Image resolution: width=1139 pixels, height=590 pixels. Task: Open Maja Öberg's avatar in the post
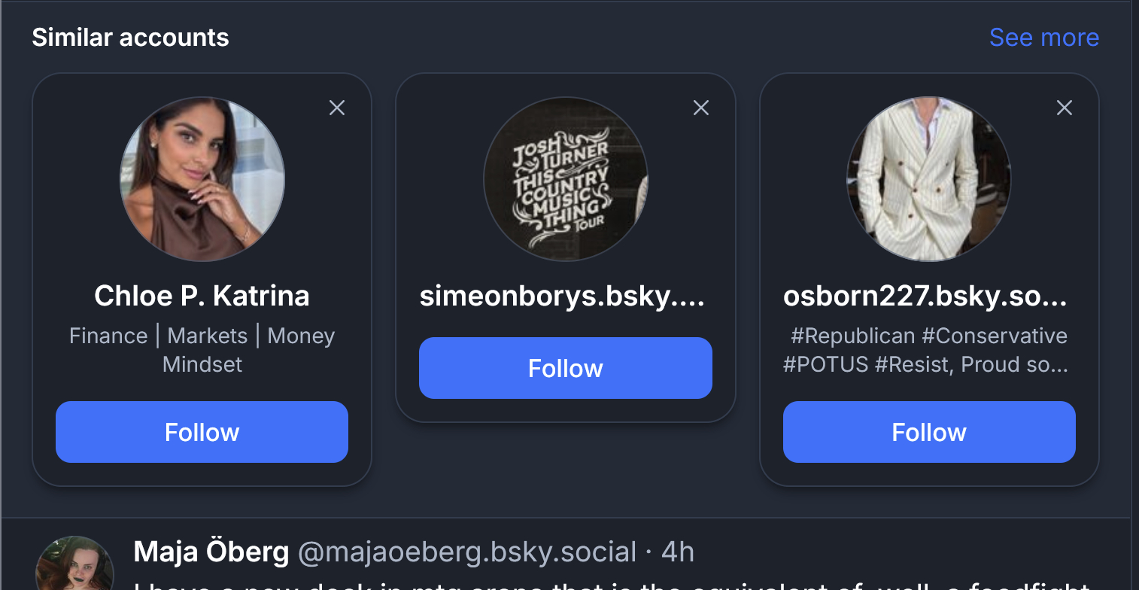74,566
